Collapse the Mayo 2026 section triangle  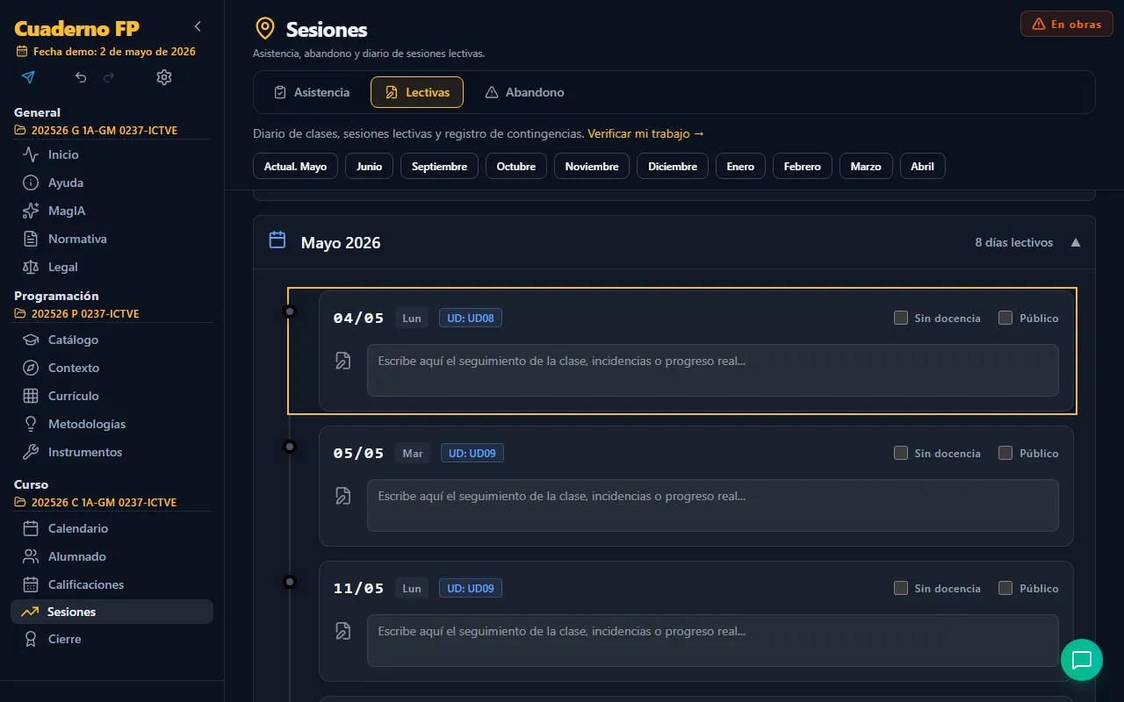[1076, 242]
